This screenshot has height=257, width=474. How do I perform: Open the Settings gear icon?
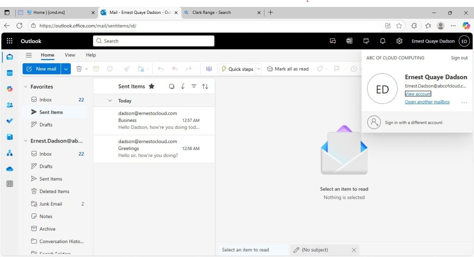pyautogui.click(x=399, y=41)
